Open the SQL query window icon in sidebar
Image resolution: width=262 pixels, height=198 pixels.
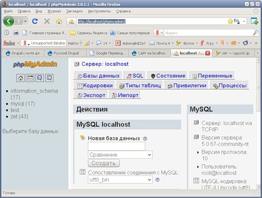(x=30, y=78)
